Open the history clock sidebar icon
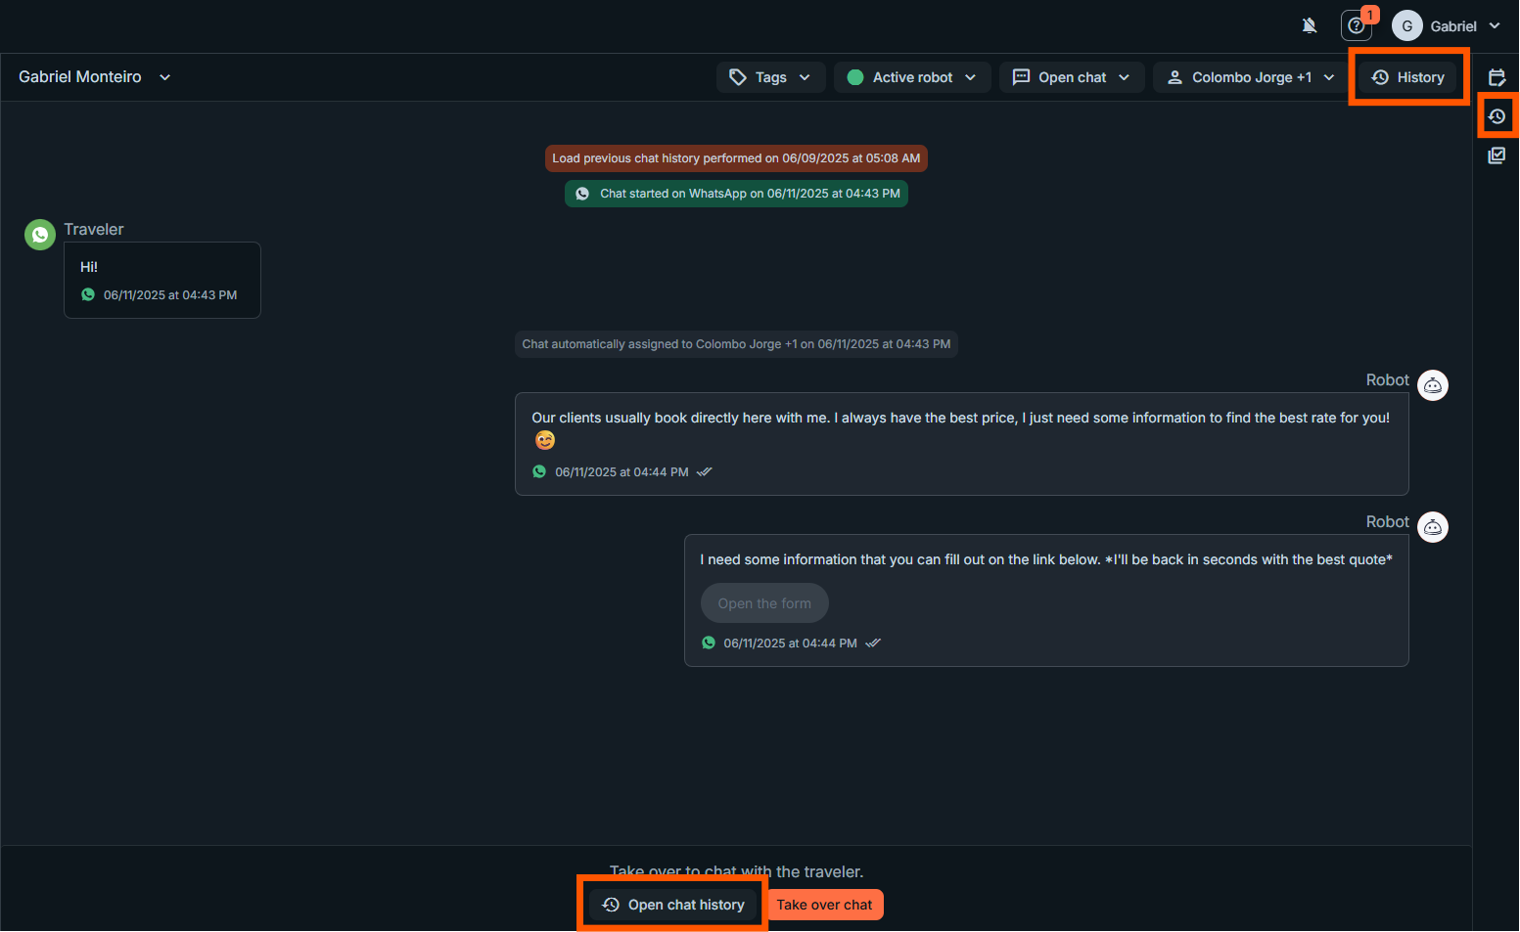 tap(1497, 116)
